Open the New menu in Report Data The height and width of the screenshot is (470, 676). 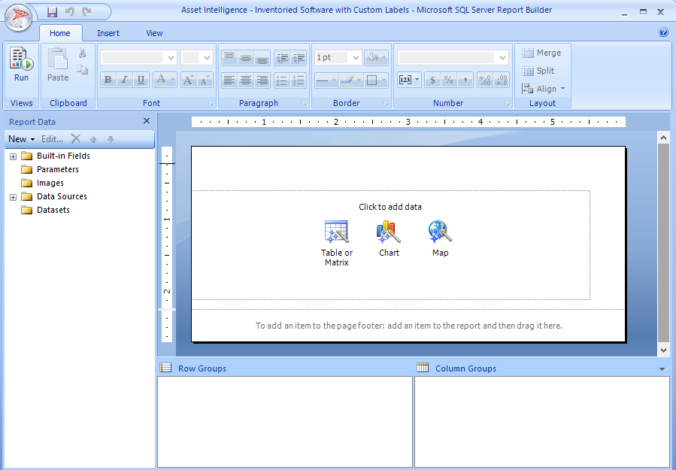coord(22,139)
